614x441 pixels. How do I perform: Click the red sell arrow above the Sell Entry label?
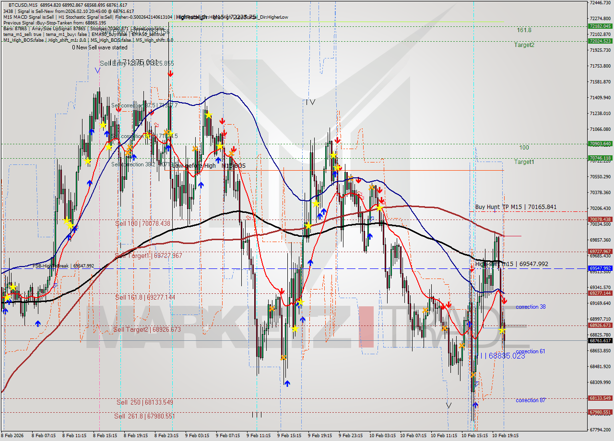click(x=171, y=73)
